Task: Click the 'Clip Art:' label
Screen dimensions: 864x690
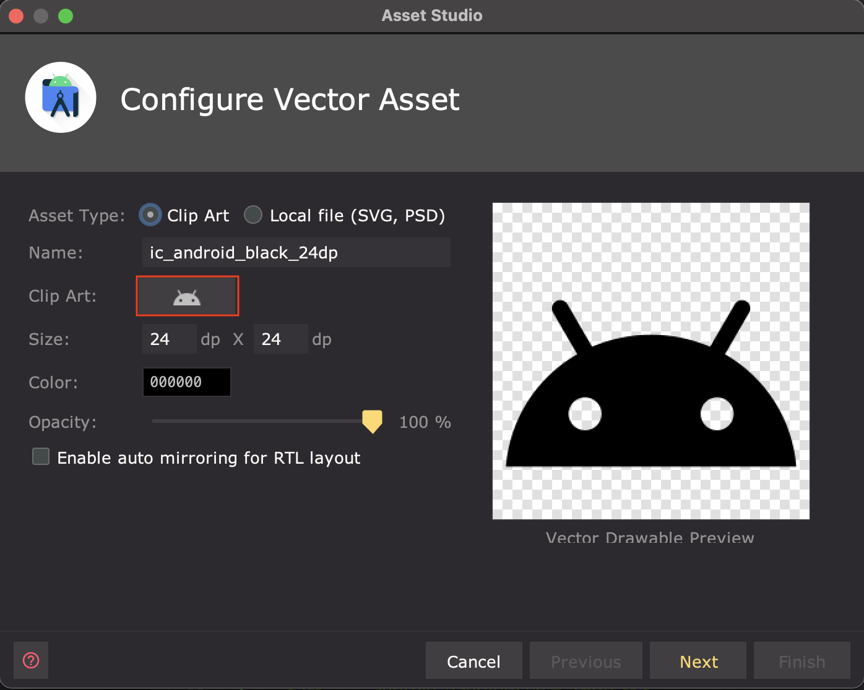Action: tap(63, 296)
